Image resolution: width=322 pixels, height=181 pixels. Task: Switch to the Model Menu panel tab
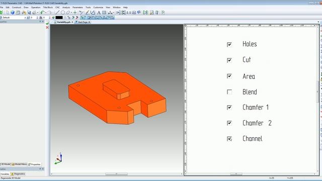pos(19,164)
